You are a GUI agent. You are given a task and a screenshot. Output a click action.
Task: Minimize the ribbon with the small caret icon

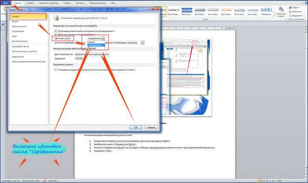[303, 3]
